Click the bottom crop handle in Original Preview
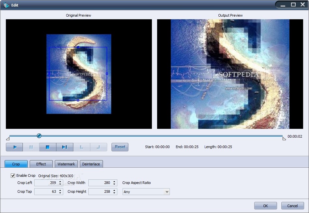This screenshot has height=213, width=309. coord(78,100)
